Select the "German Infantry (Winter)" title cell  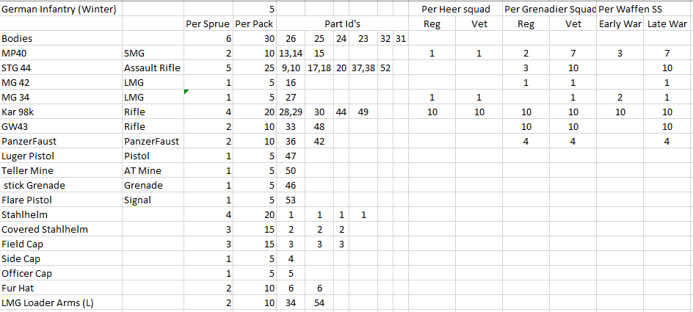point(60,9)
